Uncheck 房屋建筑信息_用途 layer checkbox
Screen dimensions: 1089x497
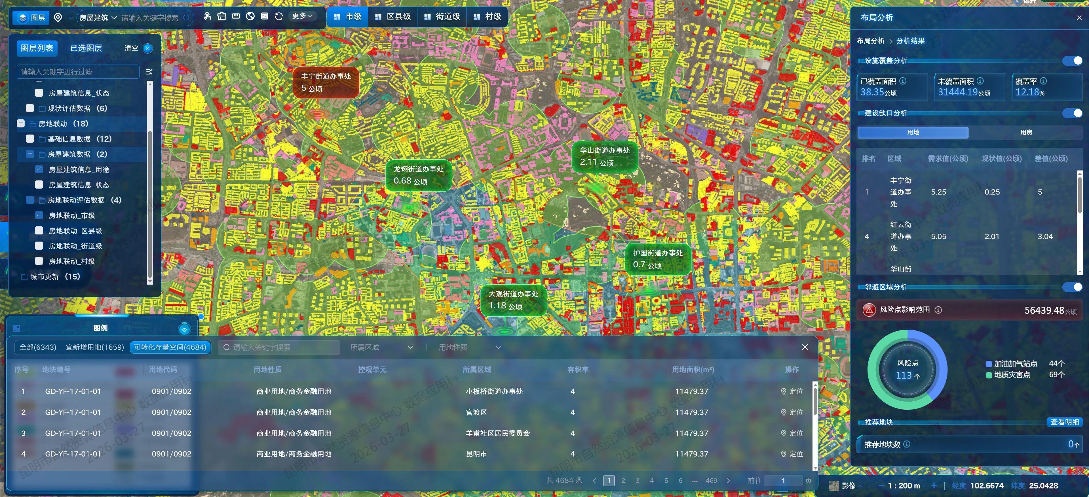coord(39,169)
